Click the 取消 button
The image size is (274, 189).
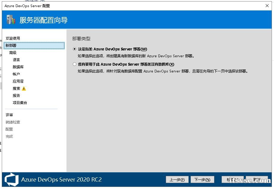257,179
